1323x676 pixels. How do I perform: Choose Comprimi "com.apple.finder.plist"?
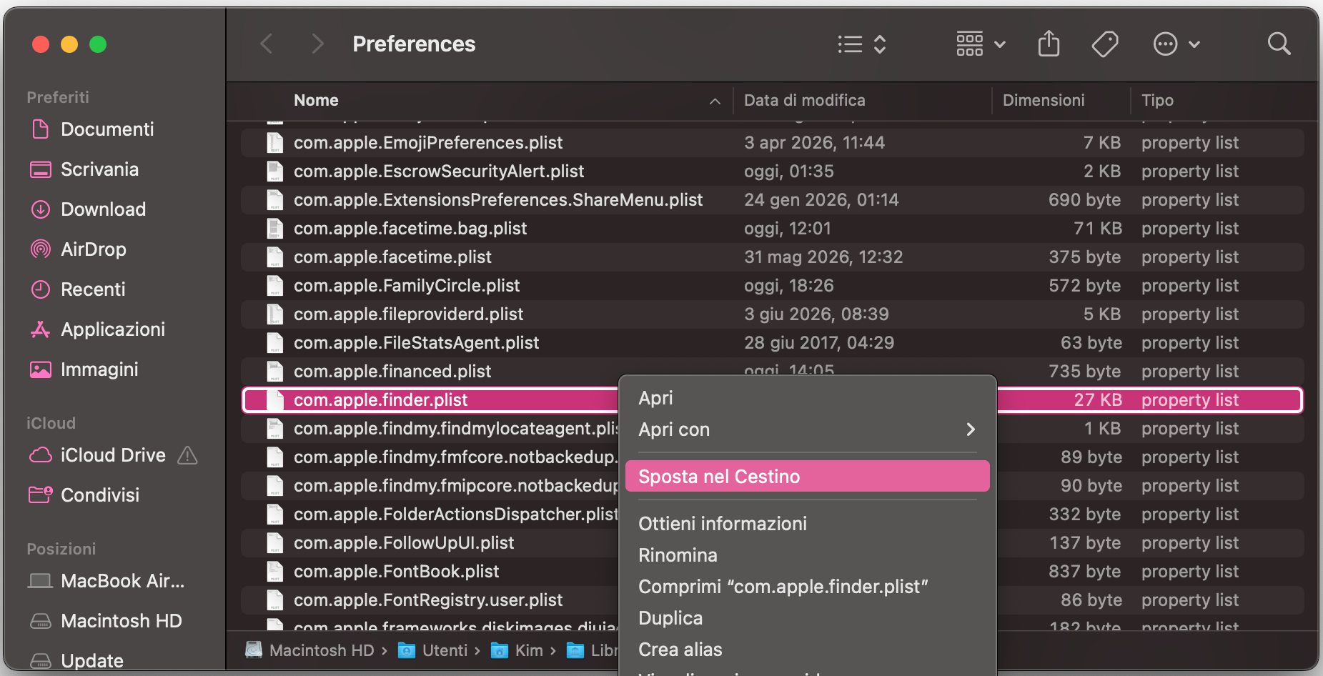pos(808,587)
